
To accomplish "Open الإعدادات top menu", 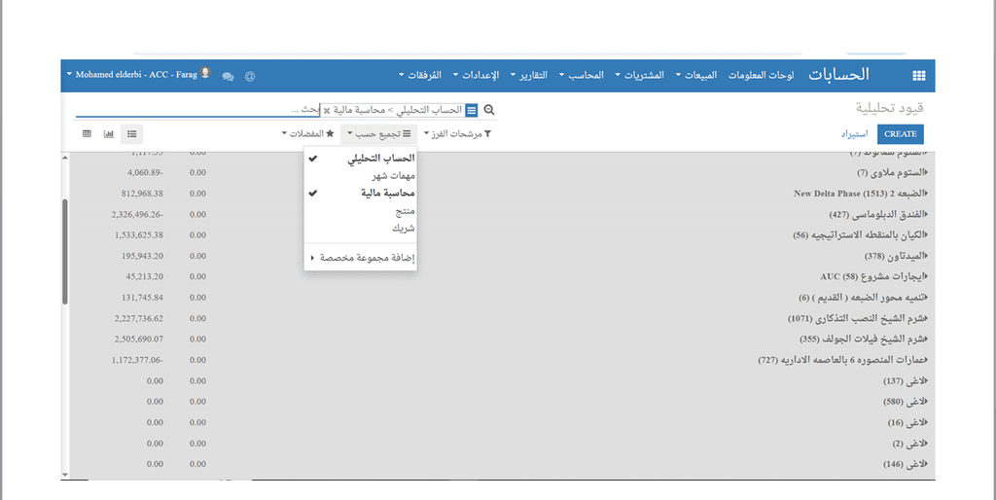I will click(476, 75).
